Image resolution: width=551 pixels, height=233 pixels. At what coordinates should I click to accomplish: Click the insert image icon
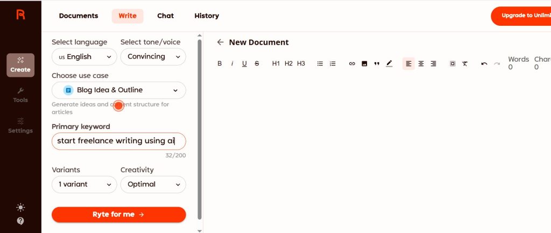(364, 63)
